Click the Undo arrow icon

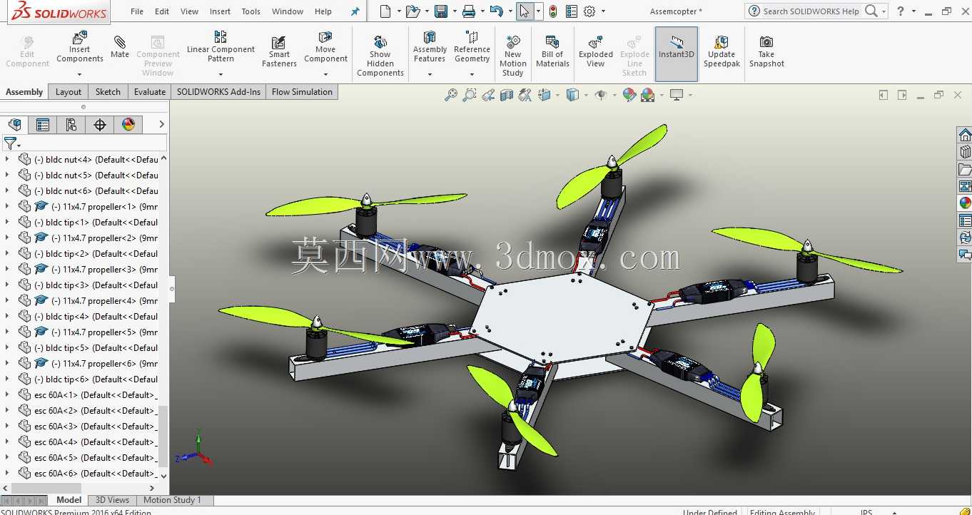pos(497,11)
